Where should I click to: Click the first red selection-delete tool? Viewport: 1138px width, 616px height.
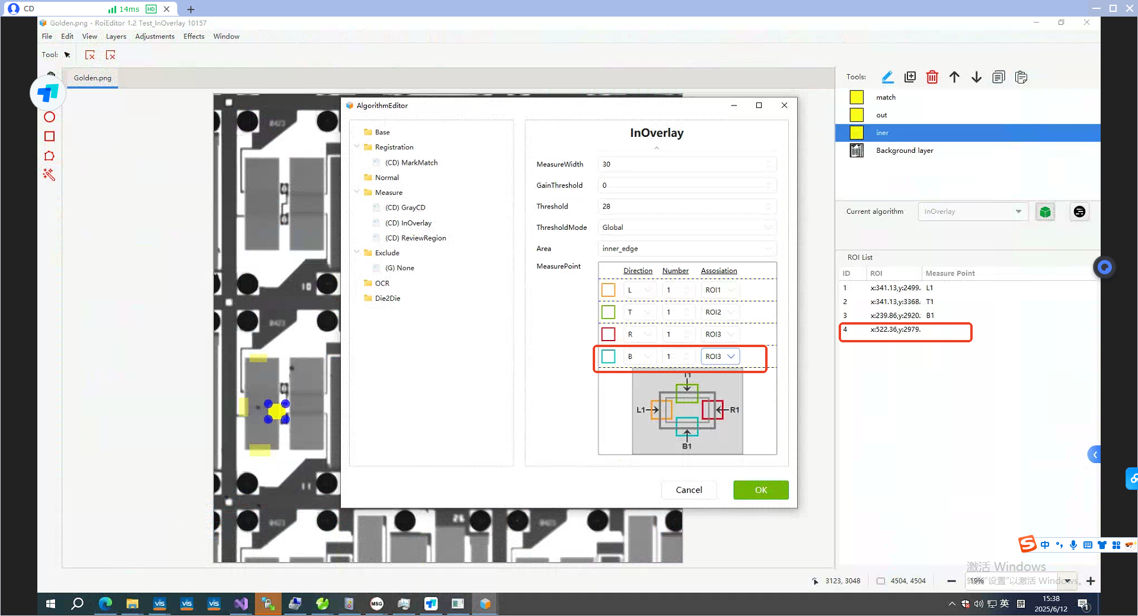89,55
